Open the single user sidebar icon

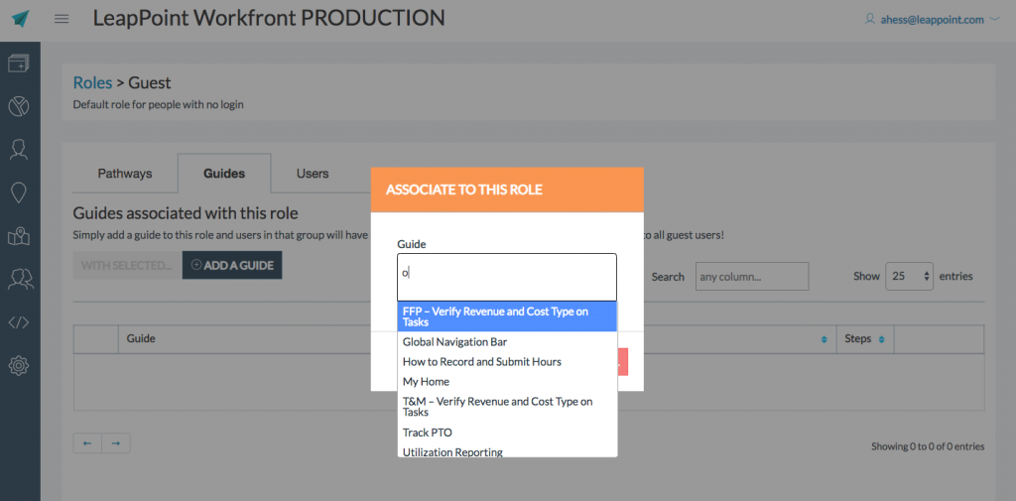(19, 150)
